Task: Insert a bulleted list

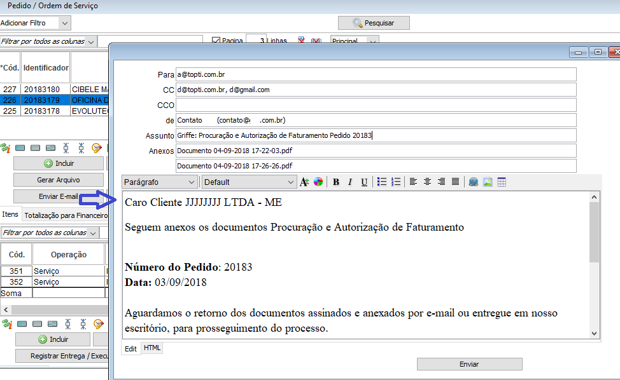Action: pos(382,182)
